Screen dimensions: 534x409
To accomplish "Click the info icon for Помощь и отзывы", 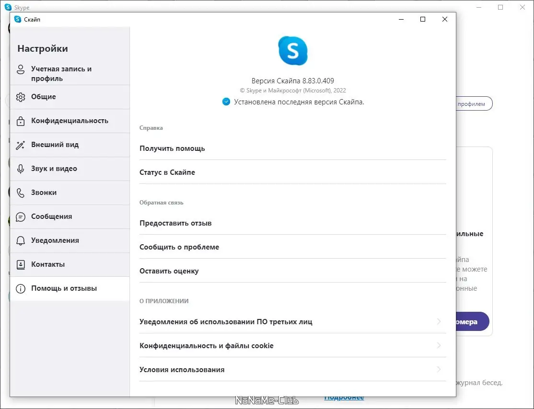I will [x=21, y=288].
